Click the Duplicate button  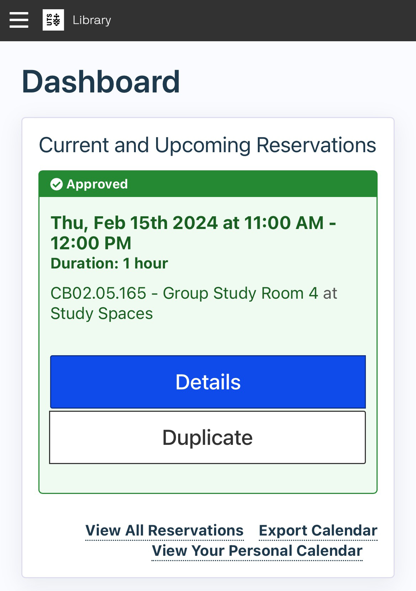[x=208, y=437]
